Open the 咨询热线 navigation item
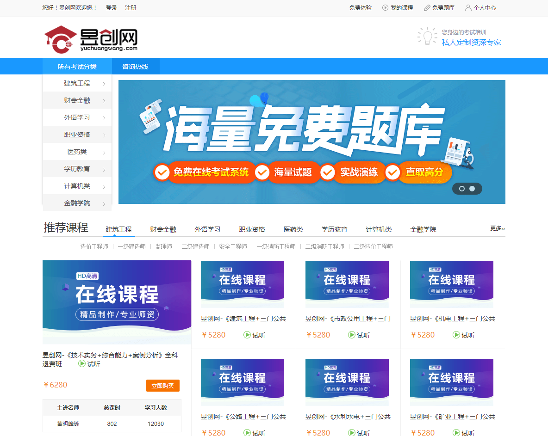The height and width of the screenshot is (436, 548). pos(135,66)
